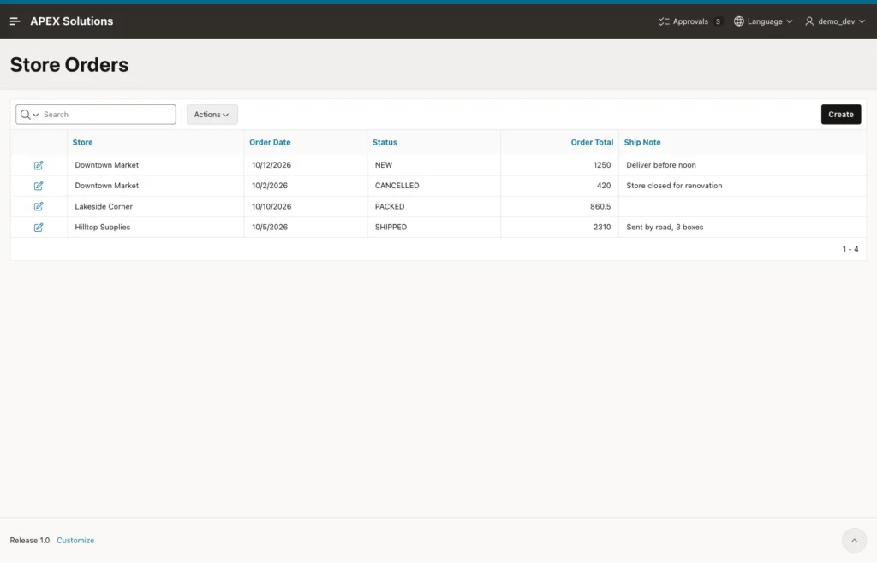The image size is (877, 563).
Task: Expand the Language dropdown chevron
Action: (x=790, y=21)
